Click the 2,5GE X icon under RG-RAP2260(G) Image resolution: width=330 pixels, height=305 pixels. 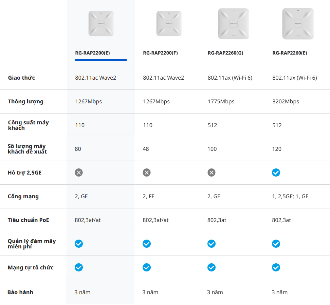click(x=212, y=172)
